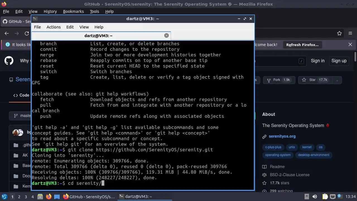
Task: Click GitHub Firefox window taskbar button
Action: (89, 197)
